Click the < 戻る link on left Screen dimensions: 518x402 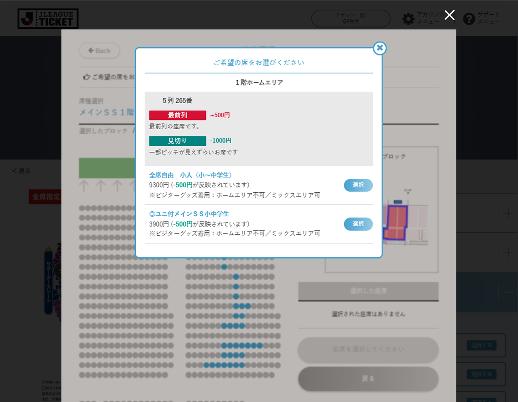[21, 171]
